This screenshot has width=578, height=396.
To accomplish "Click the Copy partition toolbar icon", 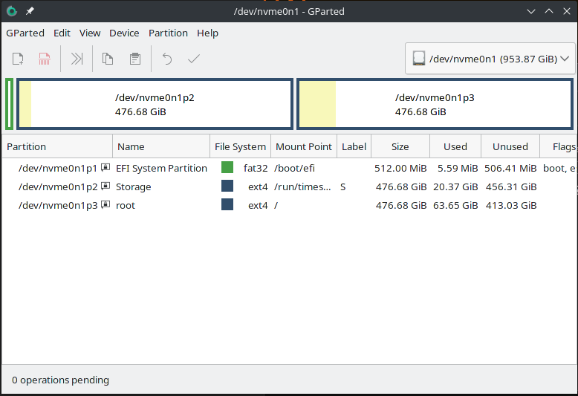I will pos(108,59).
